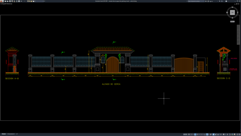Open the Help question mark icon
The height and width of the screenshot is (136, 241).
tap(226, 1)
